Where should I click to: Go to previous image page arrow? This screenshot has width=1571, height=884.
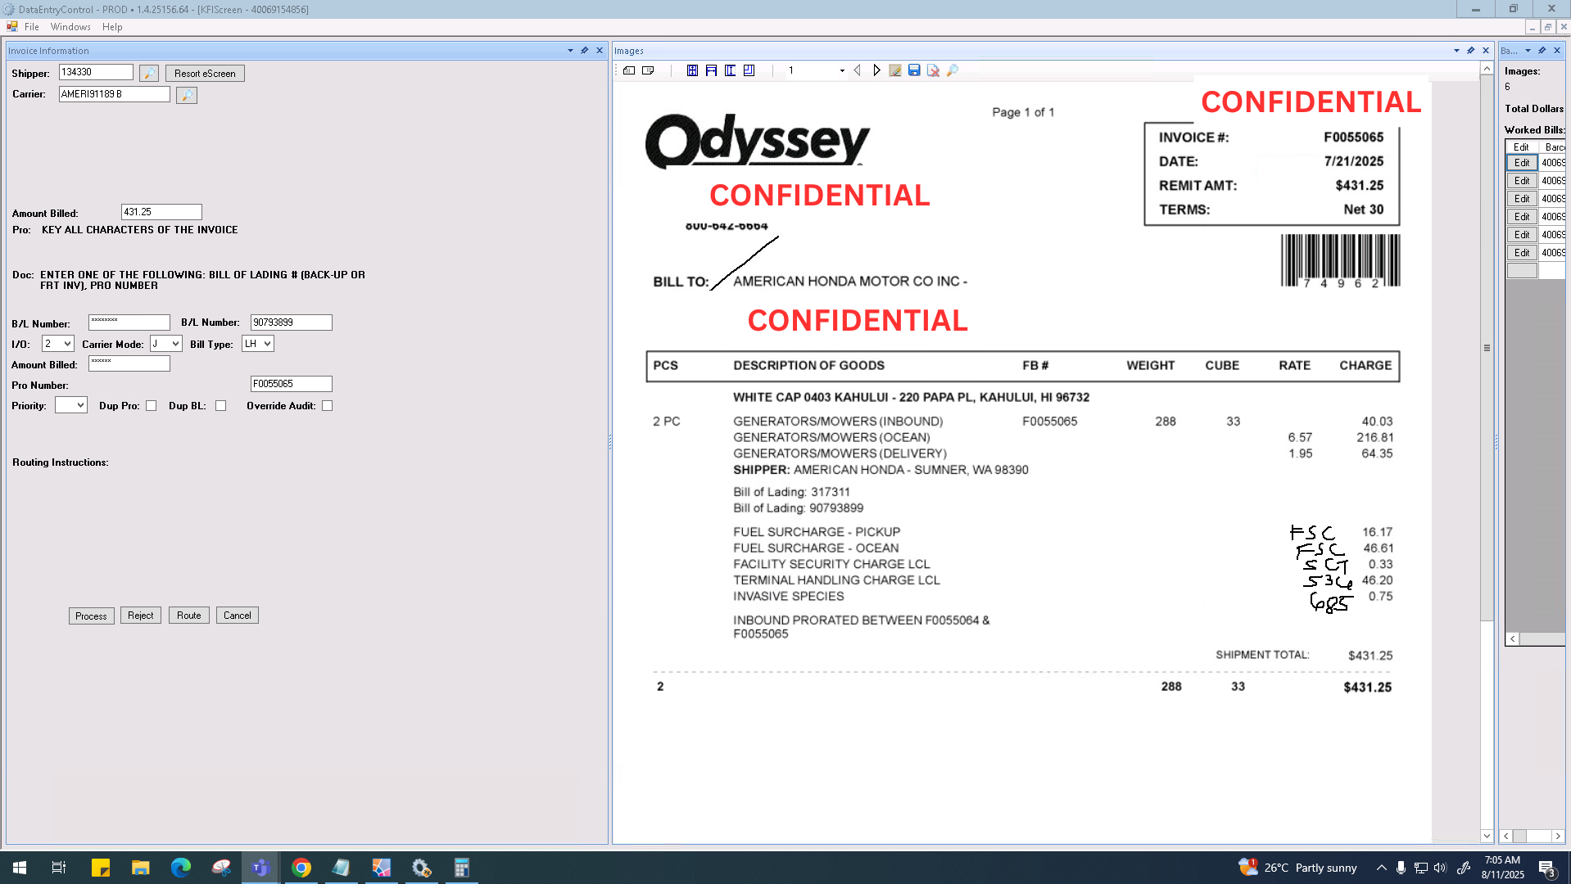coord(858,70)
